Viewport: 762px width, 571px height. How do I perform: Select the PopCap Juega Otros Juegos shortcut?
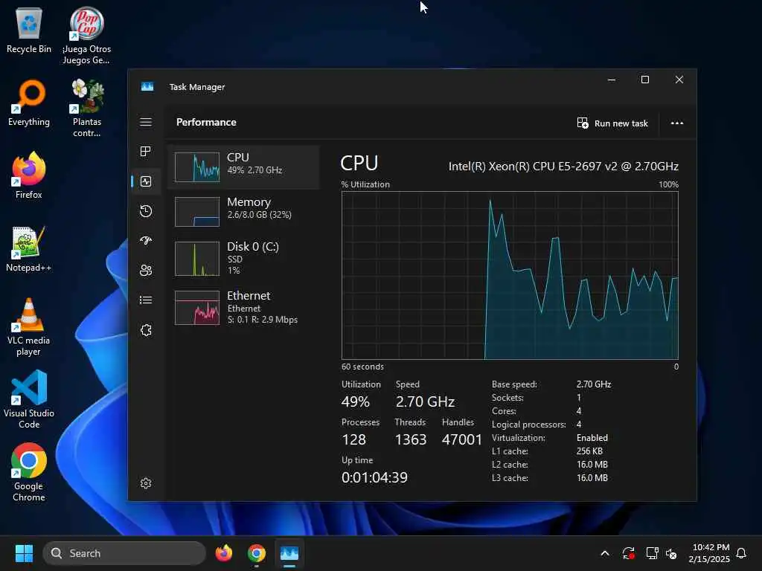tap(86, 36)
